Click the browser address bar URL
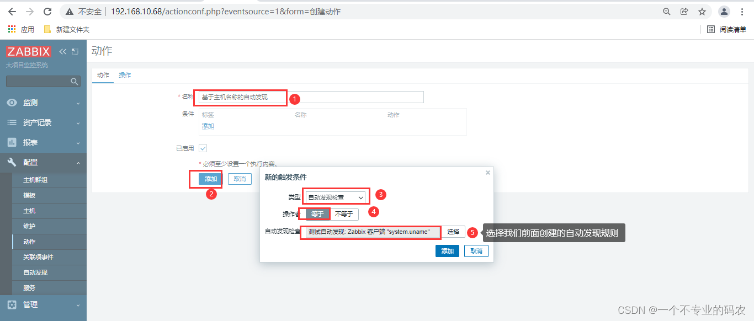Image resolution: width=754 pixels, height=321 pixels. [226, 12]
